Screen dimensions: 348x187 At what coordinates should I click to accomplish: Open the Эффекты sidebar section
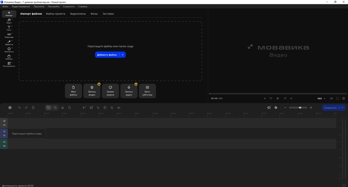(x=9, y=43)
